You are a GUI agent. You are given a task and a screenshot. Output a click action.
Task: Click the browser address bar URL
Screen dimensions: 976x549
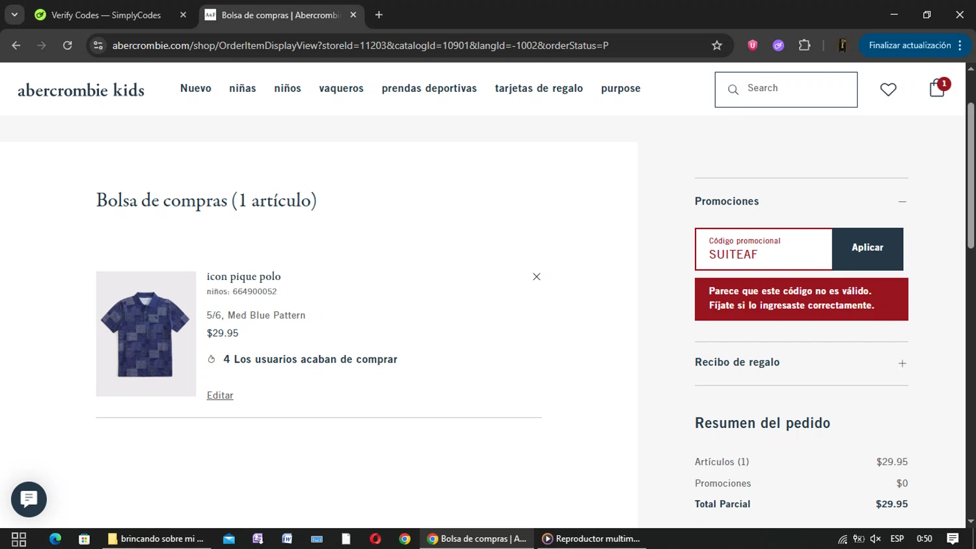coord(360,46)
